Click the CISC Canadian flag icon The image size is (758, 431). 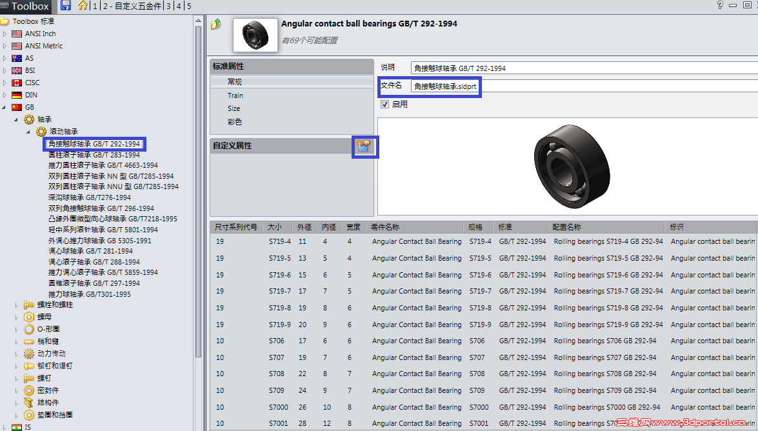pyautogui.click(x=17, y=83)
